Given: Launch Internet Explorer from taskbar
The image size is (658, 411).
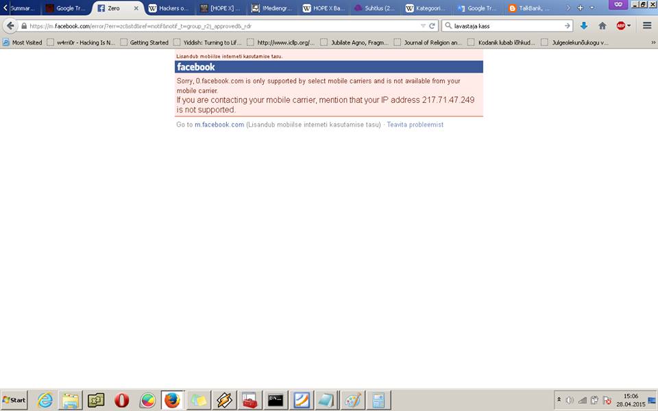Looking at the screenshot, I should click(x=45, y=400).
